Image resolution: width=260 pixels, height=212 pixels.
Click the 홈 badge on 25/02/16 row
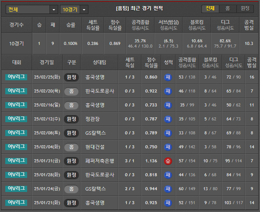71,105
